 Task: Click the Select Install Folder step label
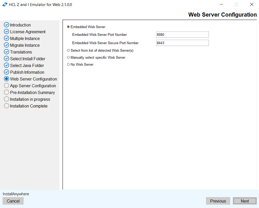point(28,59)
